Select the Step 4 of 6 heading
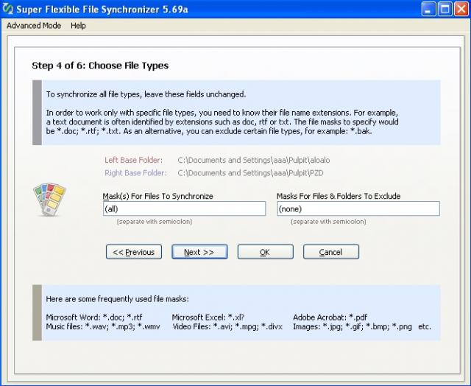Image resolution: width=471 pixels, height=386 pixels. (100, 66)
